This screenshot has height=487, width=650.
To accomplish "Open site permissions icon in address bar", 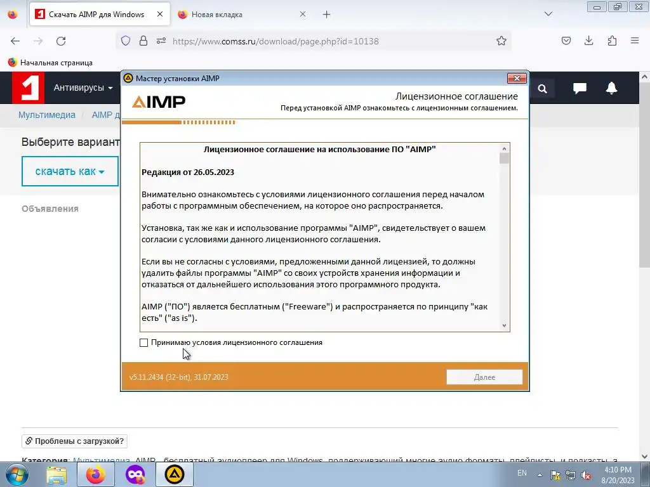I will coord(161,41).
